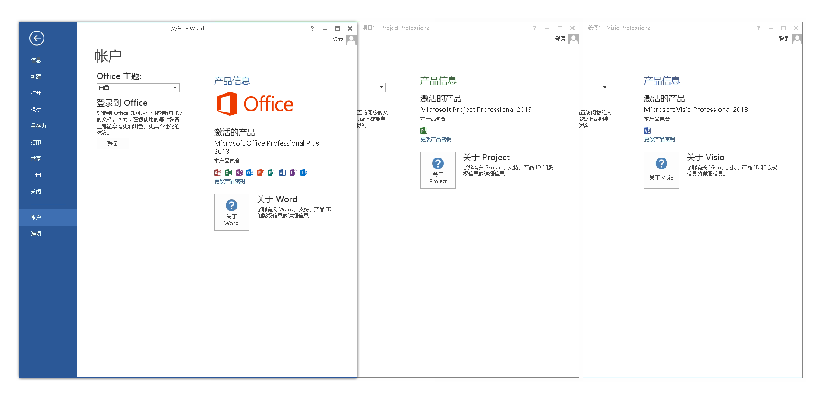Image resolution: width=824 pixels, height=399 pixels.
Task: Click Microsoft Office Professional Plus 2013 text
Action: tap(266, 147)
